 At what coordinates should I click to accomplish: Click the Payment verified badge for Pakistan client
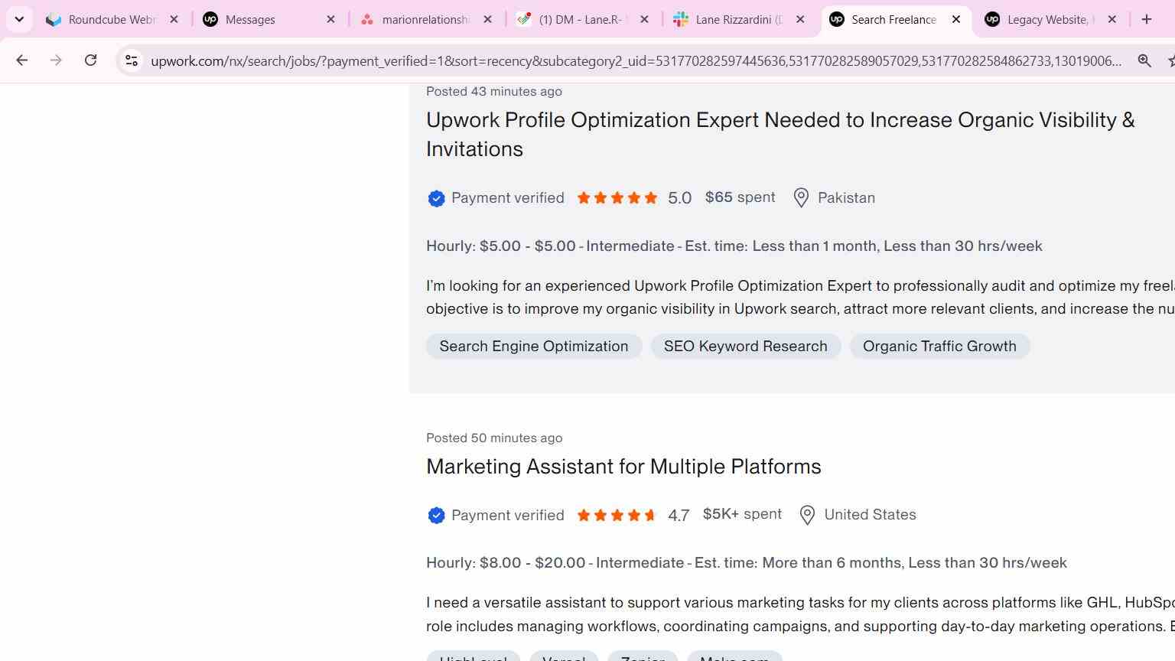496,198
